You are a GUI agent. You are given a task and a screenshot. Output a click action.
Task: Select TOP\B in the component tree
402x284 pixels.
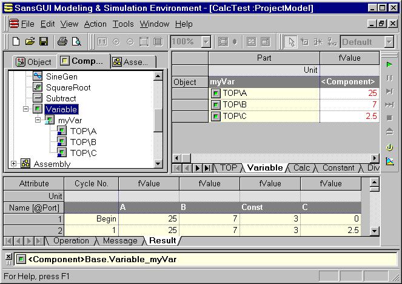coord(83,142)
